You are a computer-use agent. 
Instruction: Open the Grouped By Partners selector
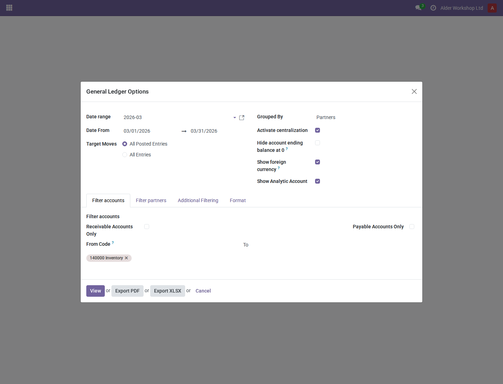[x=366, y=117]
